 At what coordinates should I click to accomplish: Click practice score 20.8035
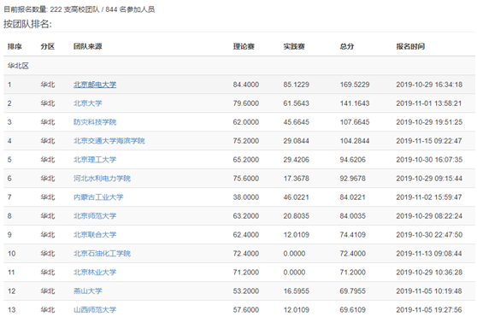297,216
